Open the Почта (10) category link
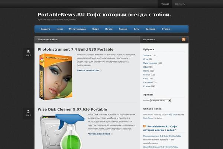 click(x=146, y=71)
